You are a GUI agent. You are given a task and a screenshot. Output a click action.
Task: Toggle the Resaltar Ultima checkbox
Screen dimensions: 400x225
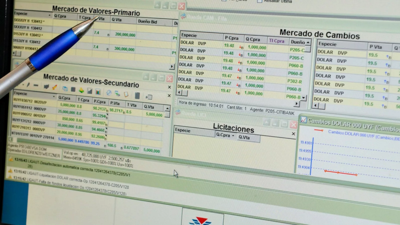pos(259,1)
